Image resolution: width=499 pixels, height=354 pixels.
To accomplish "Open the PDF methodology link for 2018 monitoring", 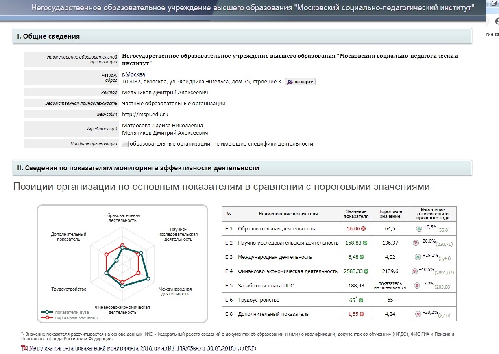I will [x=142, y=348].
